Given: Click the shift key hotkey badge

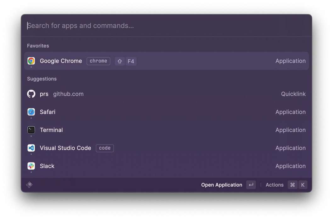Looking at the screenshot, I should pos(120,61).
